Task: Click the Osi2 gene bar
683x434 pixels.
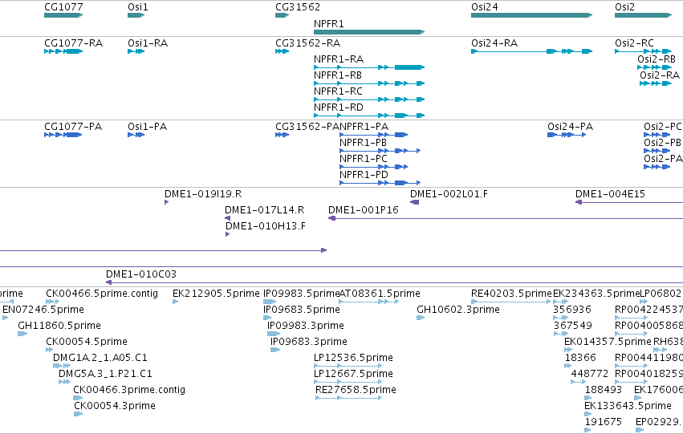Action: 643,15
